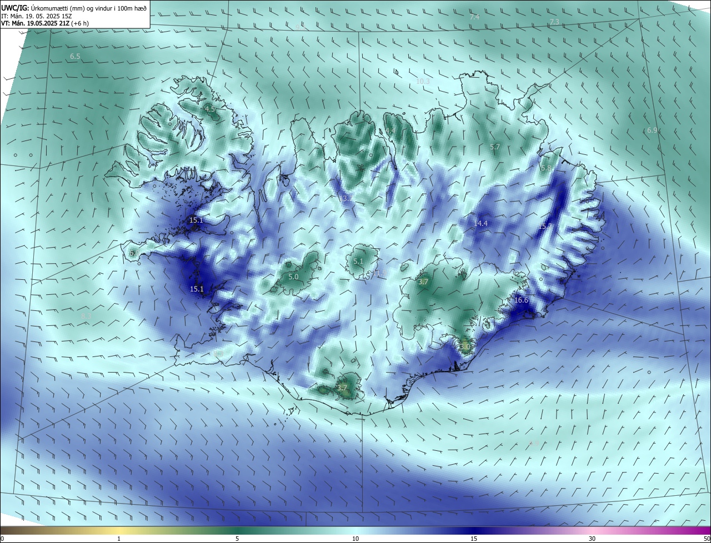Click the 30 tick on the color scale
This screenshot has height=543, width=711.
[592, 539]
